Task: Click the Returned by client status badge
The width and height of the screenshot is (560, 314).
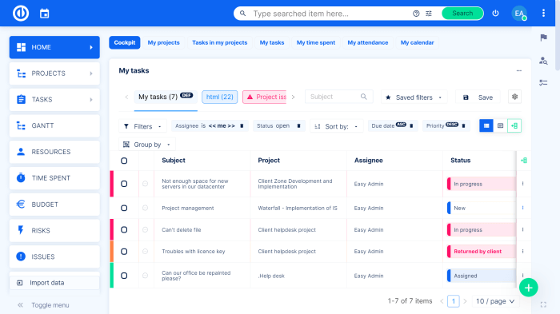Action: (x=482, y=252)
